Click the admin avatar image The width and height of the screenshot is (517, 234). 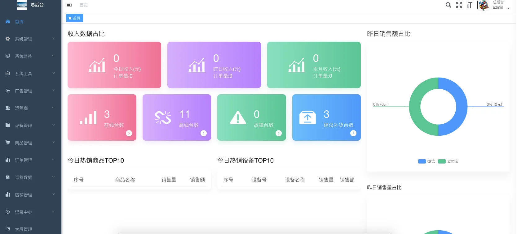coord(484,5)
